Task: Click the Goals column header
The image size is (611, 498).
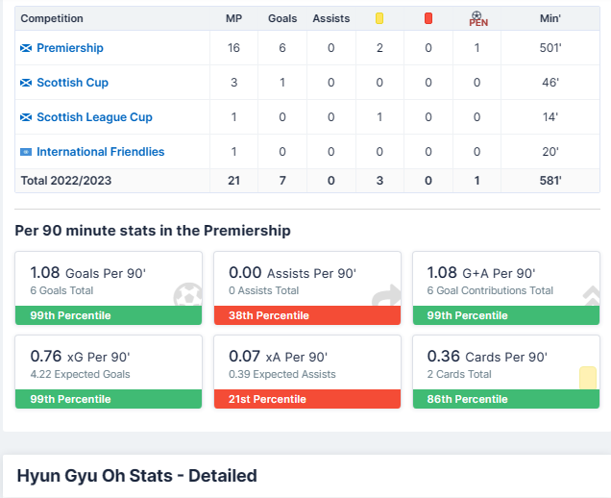Action: pyautogui.click(x=282, y=18)
